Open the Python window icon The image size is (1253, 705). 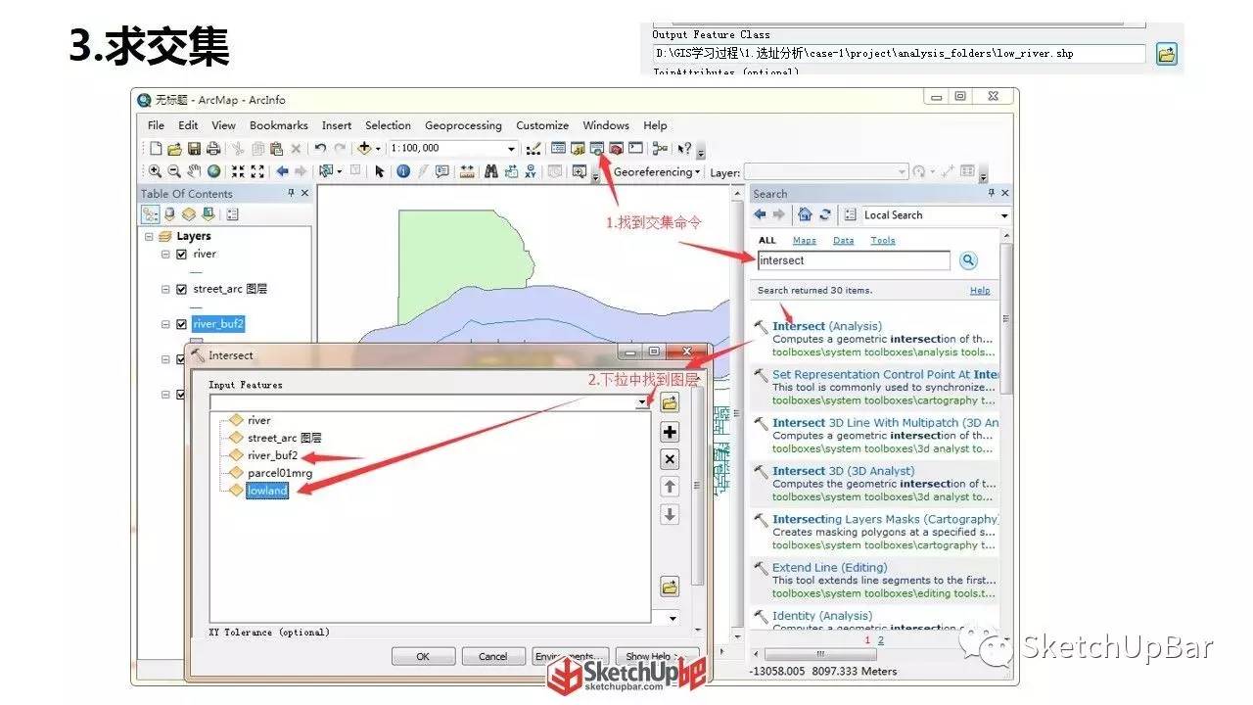(635, 149)
